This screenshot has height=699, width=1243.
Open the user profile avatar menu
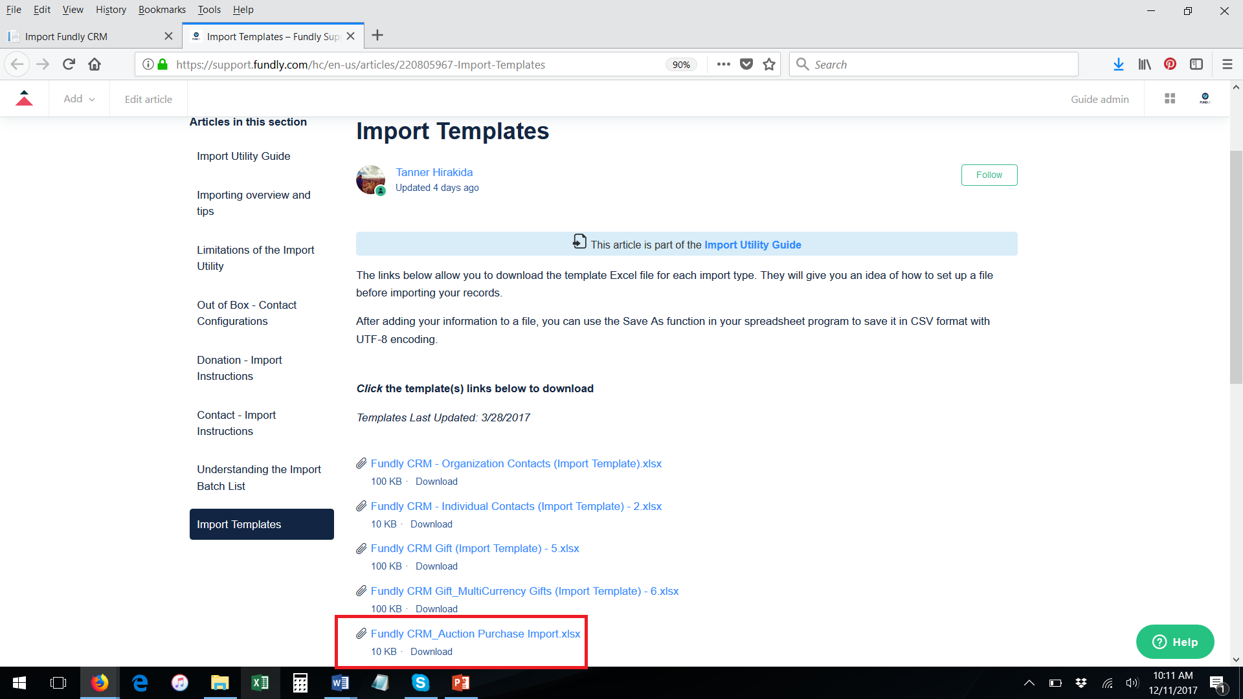point(1205,98)
